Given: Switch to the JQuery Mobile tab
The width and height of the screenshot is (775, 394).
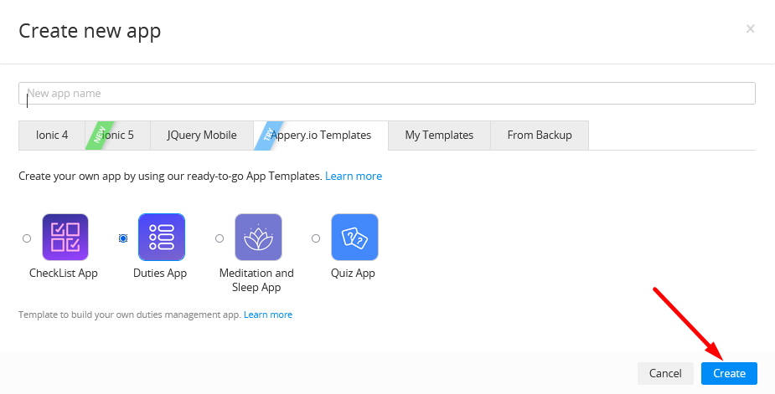Looking at the screenshot, I should tap(202, 136).
